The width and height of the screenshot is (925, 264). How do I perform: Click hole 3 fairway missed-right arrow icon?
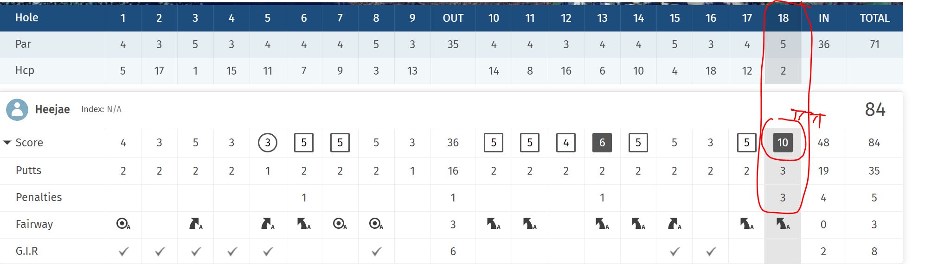click(195, 224)
